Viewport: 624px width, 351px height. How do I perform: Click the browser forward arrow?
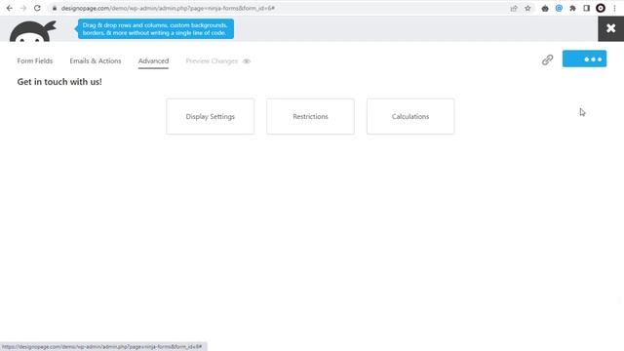coord(23,8)
